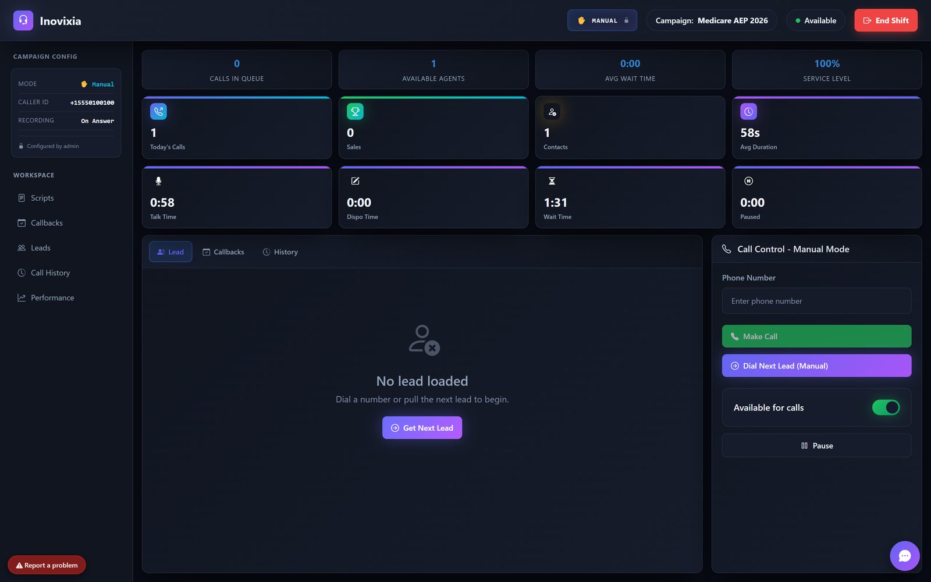Open the Scripts workspace item
This screenshot has width=931, height=582.
[66, 198]
